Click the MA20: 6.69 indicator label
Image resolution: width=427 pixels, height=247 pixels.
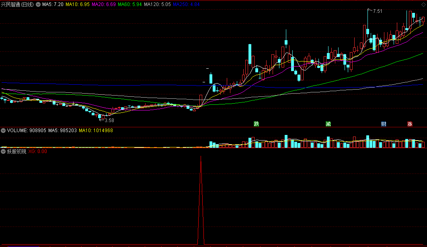point(104,5)
